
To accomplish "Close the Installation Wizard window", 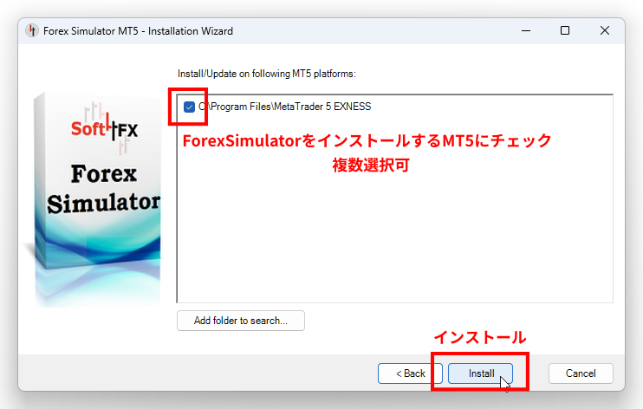I will [x=605, y=31].
